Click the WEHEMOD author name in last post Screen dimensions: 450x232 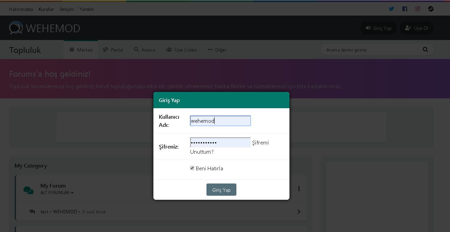[65, 212]
